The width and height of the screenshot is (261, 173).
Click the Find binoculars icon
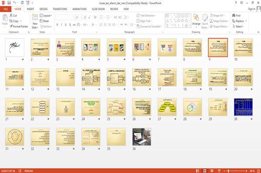[x=234, y=16]
